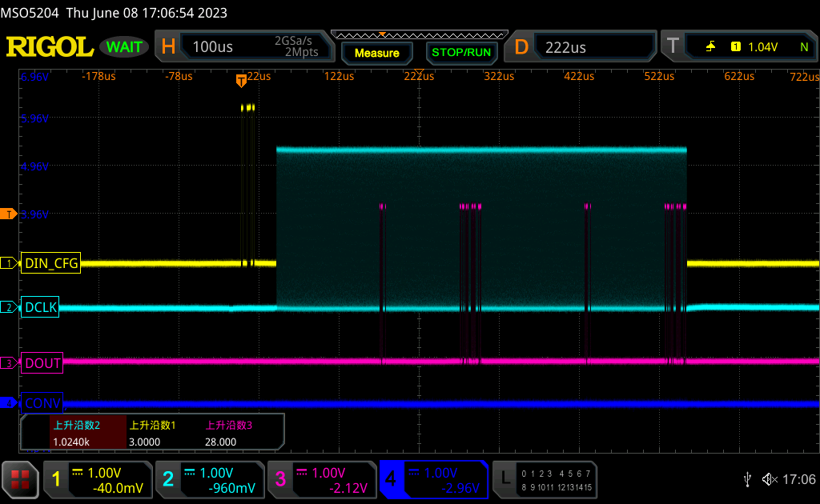Toggle acquisition with the STOP/RUN control
Image resolution: width=820 pixels, height=504 pixels.
coord(460,53)
